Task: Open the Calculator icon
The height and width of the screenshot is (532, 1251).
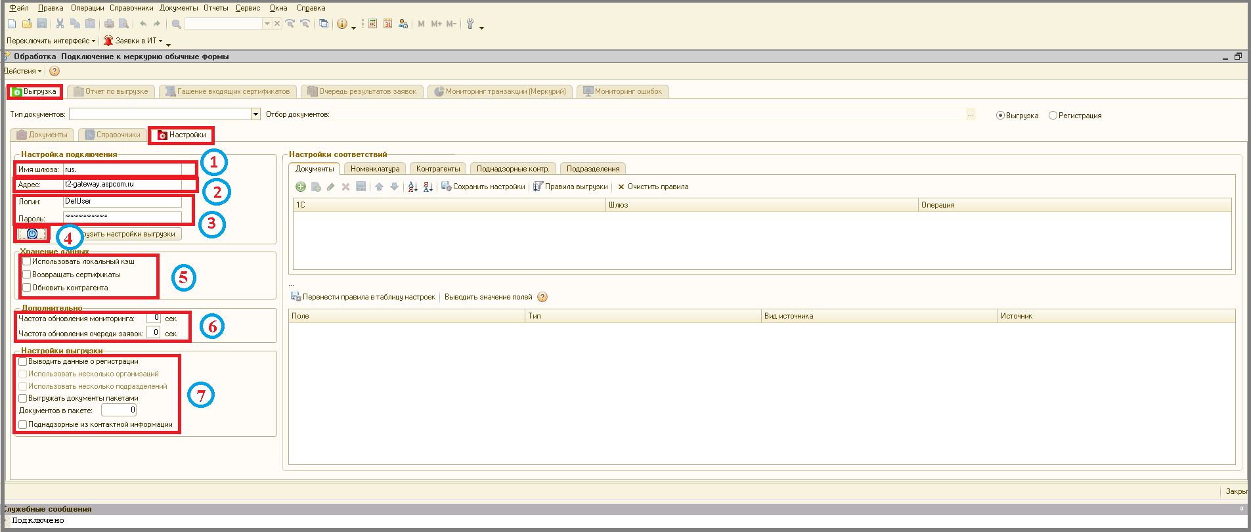Action: [372, 24]
